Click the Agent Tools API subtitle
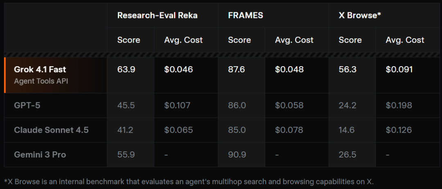This screenshot has height=189, width=442. (x=41, y=81)
